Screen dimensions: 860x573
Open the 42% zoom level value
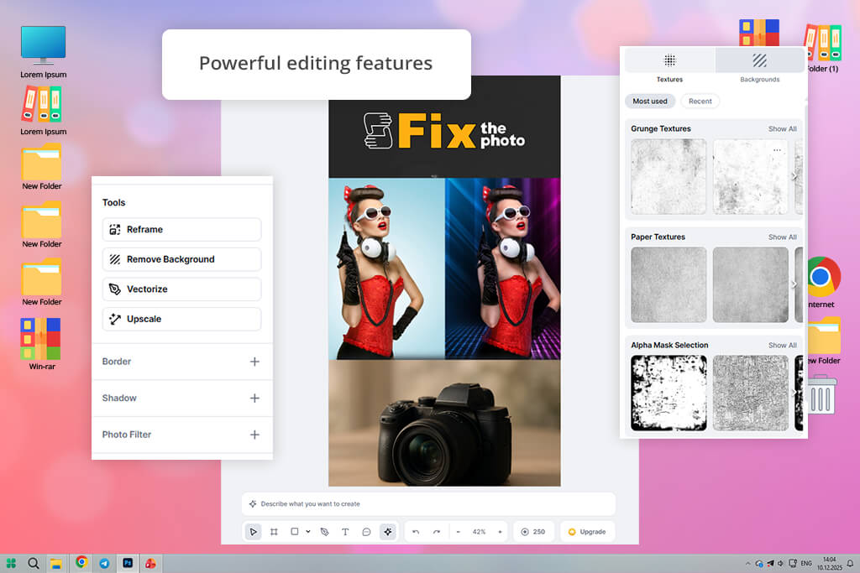479,531
